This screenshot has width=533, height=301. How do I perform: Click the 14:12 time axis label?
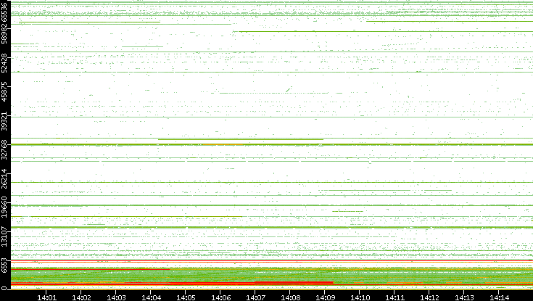[x=429, y=297]
